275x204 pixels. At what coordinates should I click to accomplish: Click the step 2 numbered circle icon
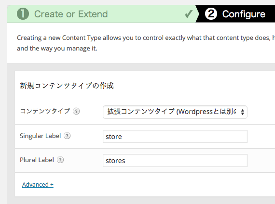[211, 14]
